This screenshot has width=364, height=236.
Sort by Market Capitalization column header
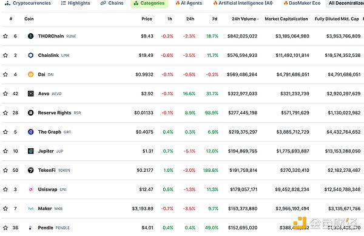286,19
